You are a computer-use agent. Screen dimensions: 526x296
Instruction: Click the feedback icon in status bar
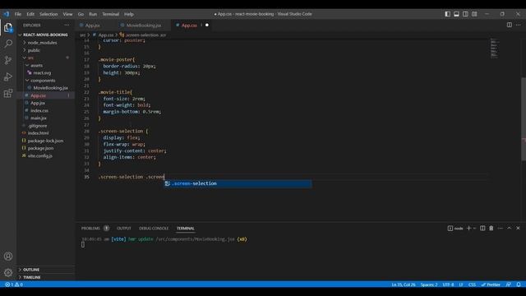[x=509, y=284]
